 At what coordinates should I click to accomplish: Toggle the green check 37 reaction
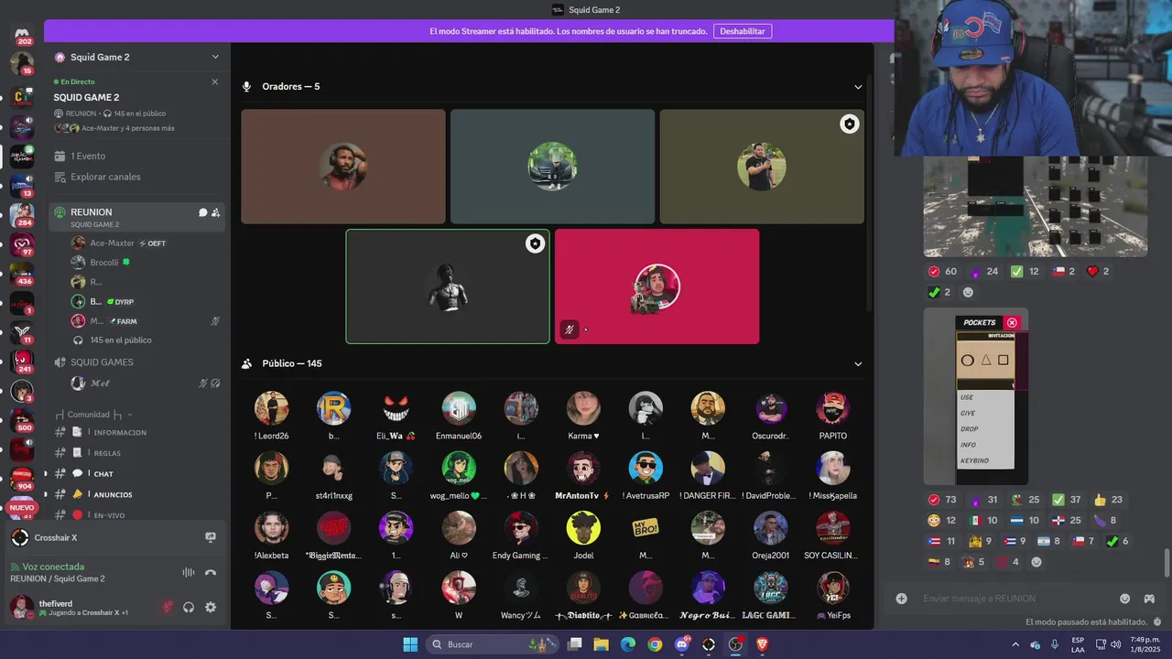click(1066, 500)
